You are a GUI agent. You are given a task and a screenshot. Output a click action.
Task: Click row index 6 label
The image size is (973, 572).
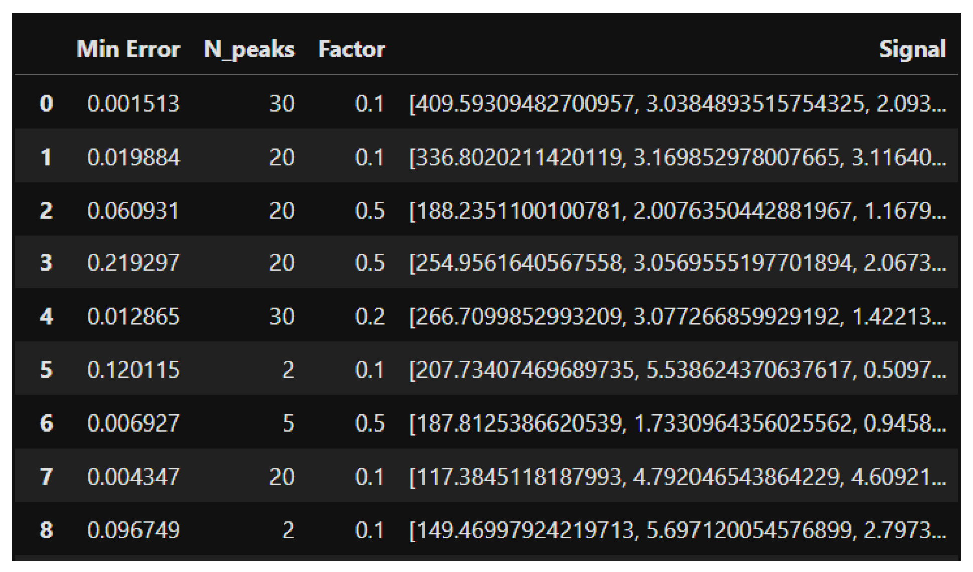coord(46,423)
